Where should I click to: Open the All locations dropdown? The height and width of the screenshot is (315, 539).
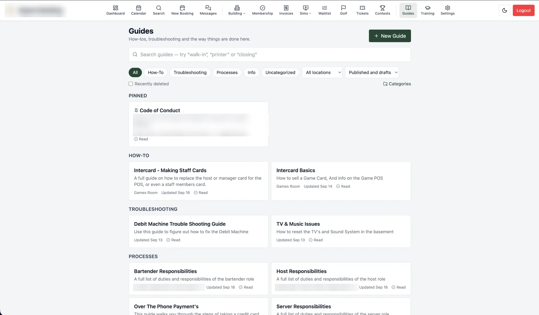point(322,73)
